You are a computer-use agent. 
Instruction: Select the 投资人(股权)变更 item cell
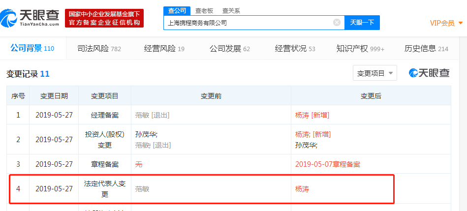tap(104, 139)
